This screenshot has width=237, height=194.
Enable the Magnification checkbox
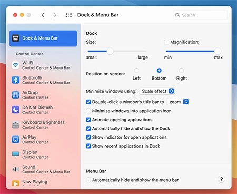166,42
